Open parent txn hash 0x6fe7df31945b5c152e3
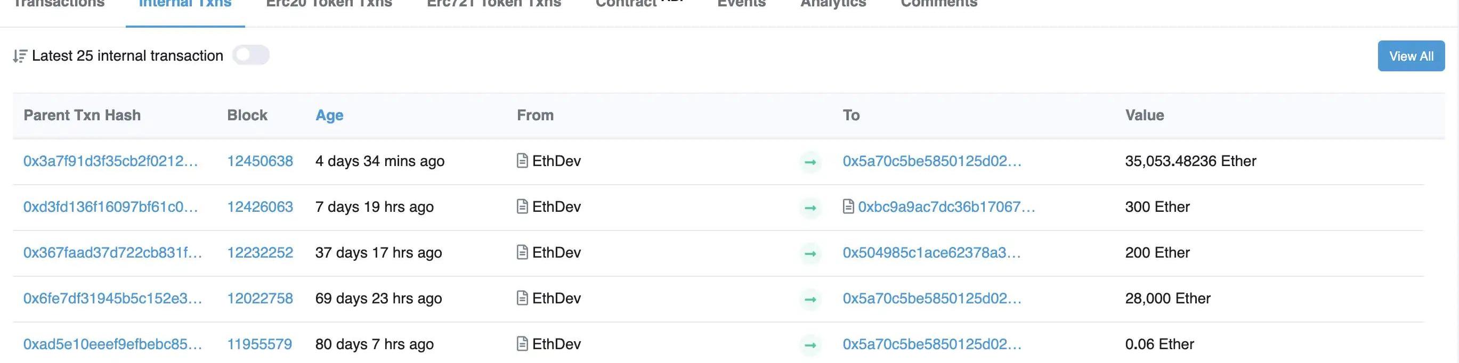The width and height of the screenshot is (1459, 363). pos(112,299)
